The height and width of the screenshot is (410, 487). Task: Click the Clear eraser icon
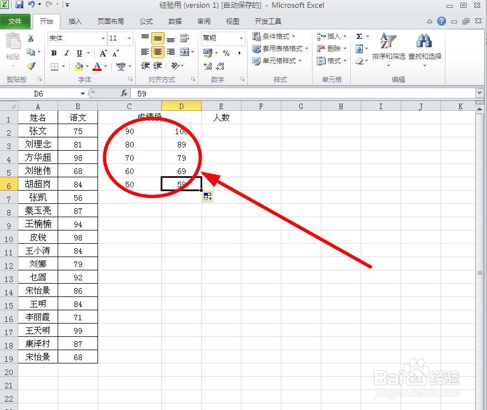tap(360, 61)
